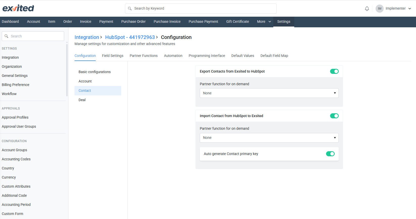Viewport: 416px width, 219px height.
Task: Open Custom Attributes configuration
Action: pos(16,186)
